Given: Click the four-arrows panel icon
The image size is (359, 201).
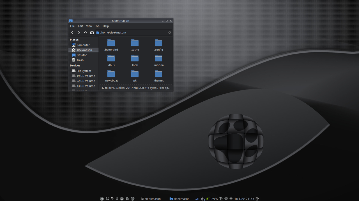Looking at the screenshot, I should click(107, 199).
